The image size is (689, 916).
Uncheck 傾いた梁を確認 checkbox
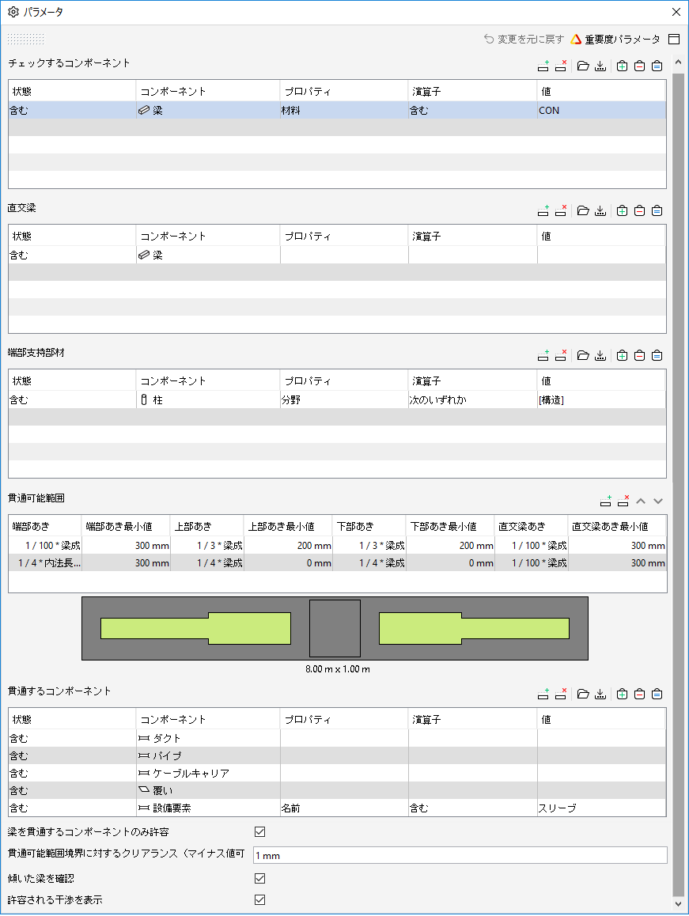[260, 879]
